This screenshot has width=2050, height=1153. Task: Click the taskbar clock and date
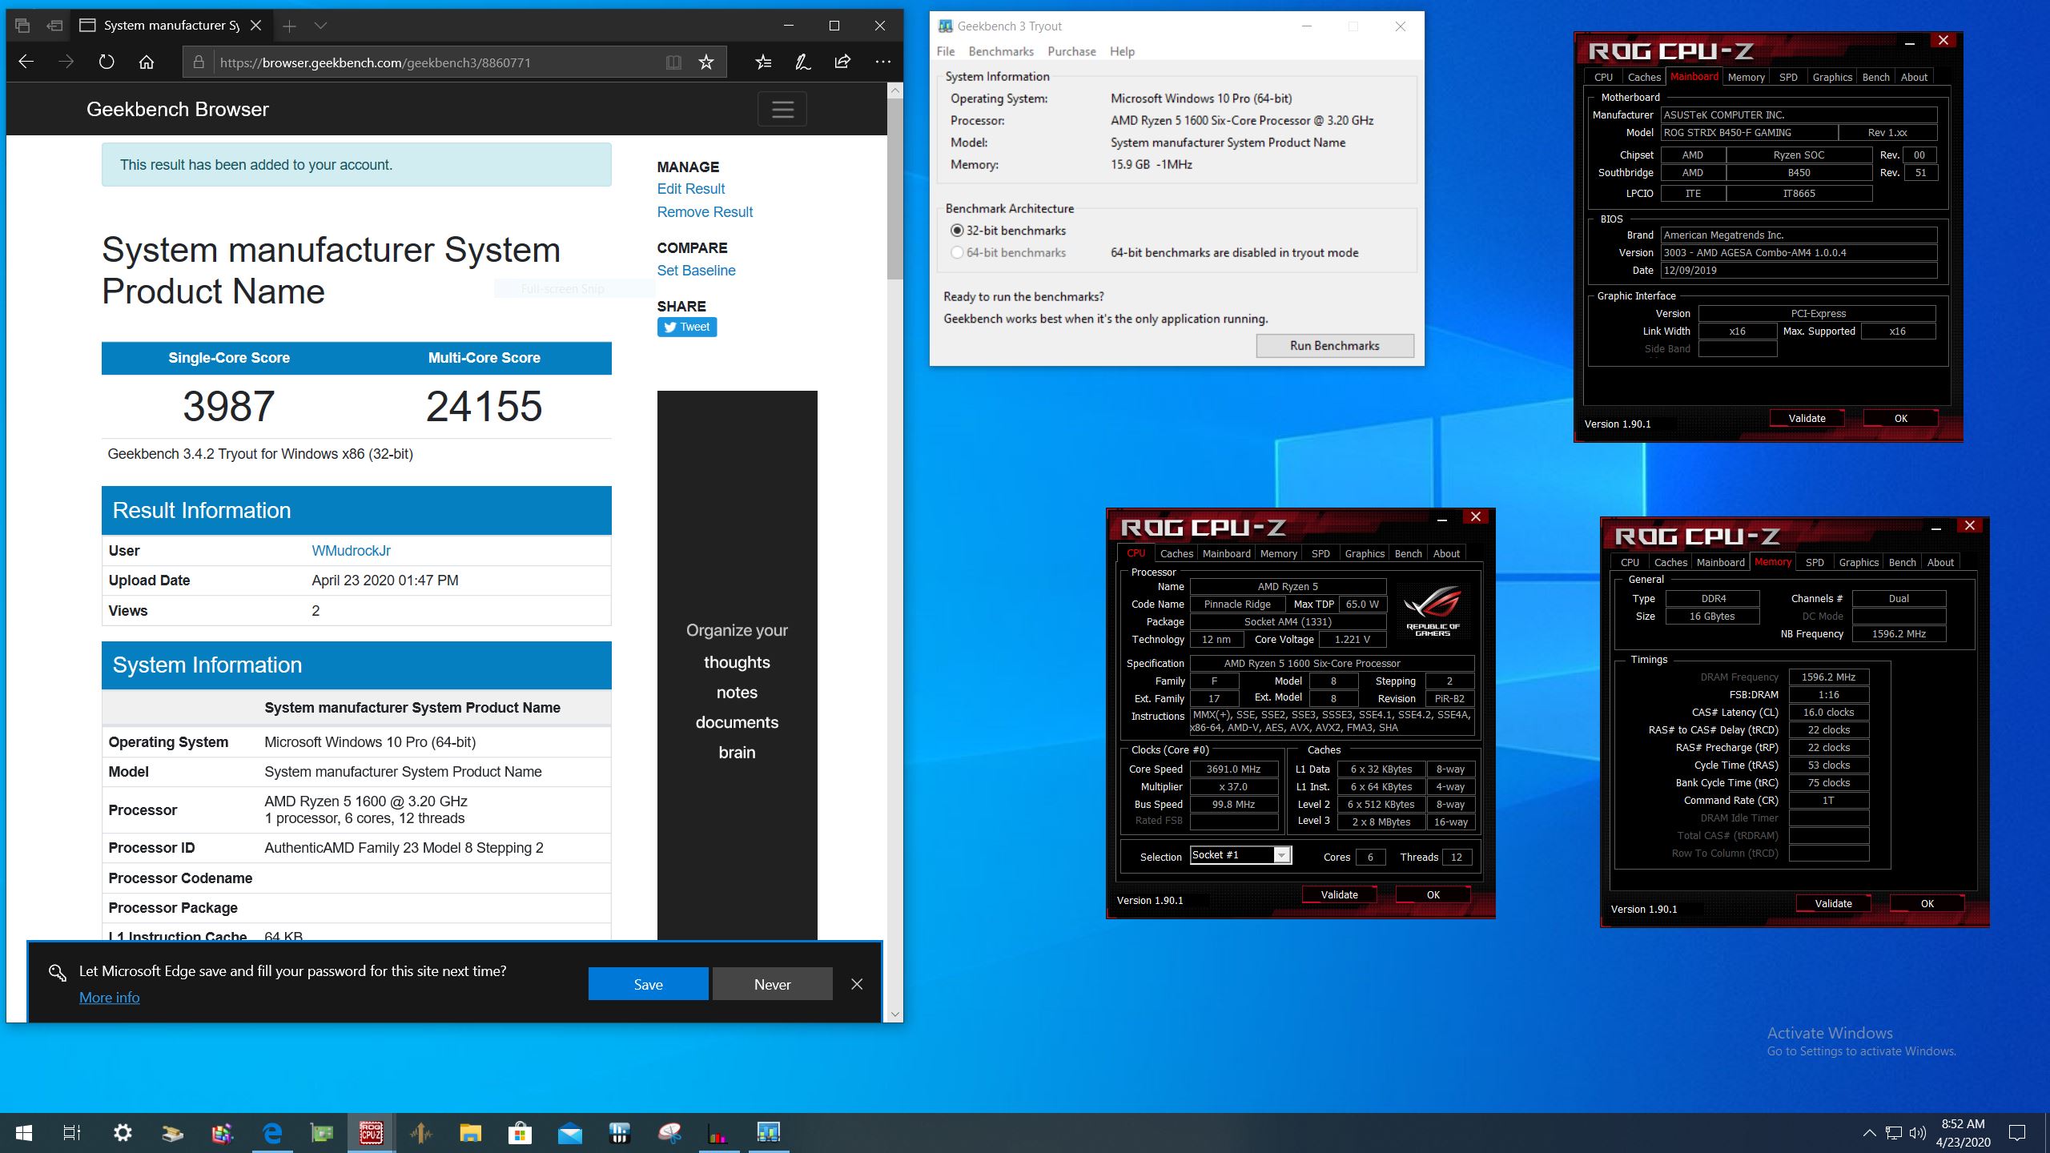(1963, 1133)
